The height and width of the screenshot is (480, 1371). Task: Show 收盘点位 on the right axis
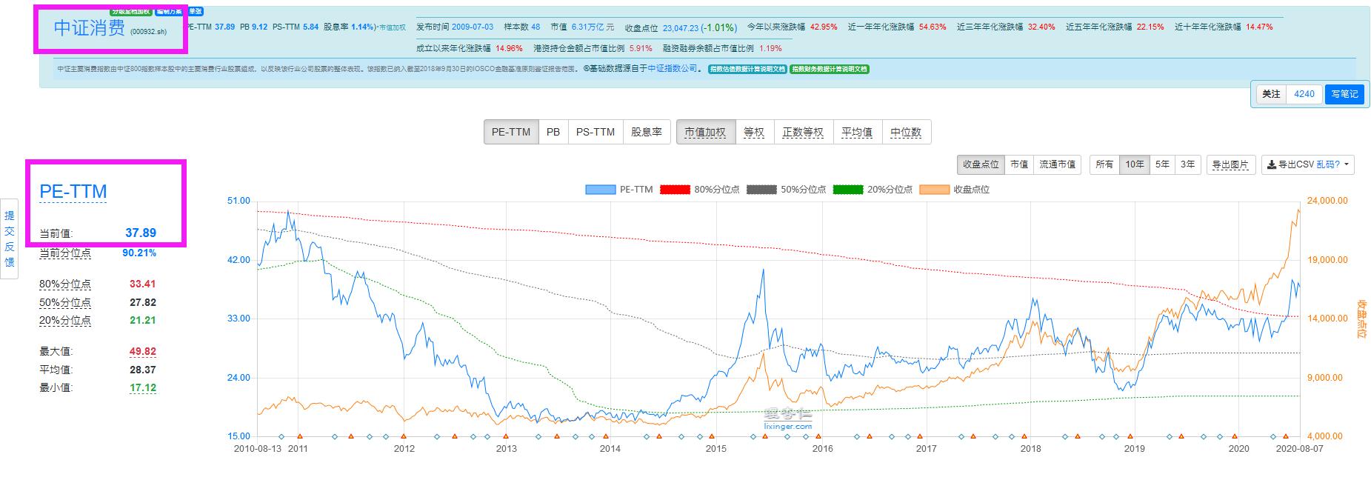pyautogui.click(x=981, y=164)
